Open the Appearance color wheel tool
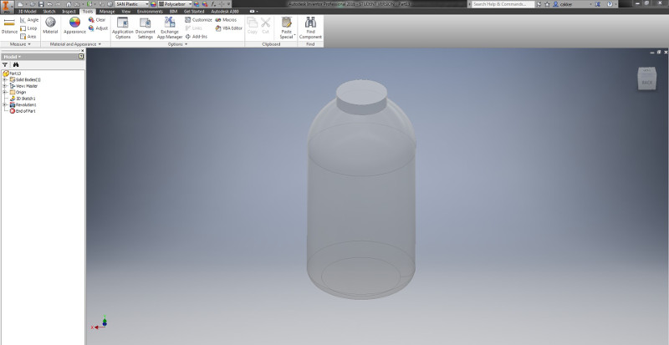Screen dimensions: 669x345 coord(74,26)
